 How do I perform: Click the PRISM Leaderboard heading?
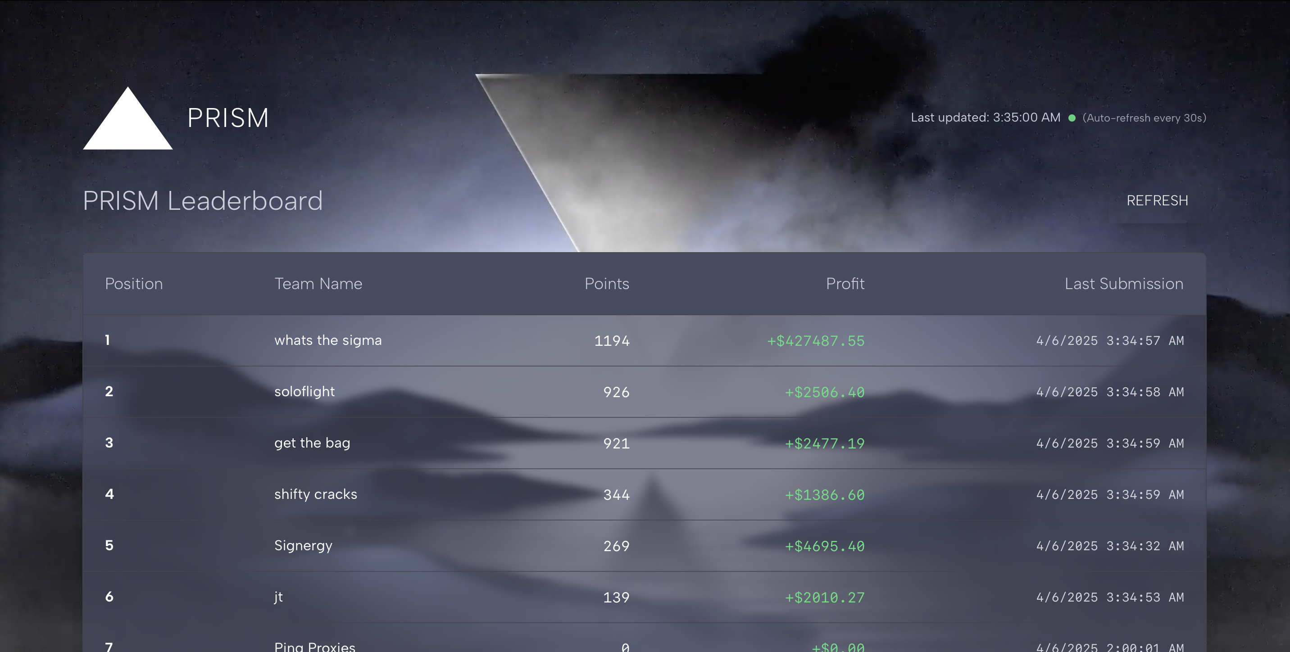202,201
